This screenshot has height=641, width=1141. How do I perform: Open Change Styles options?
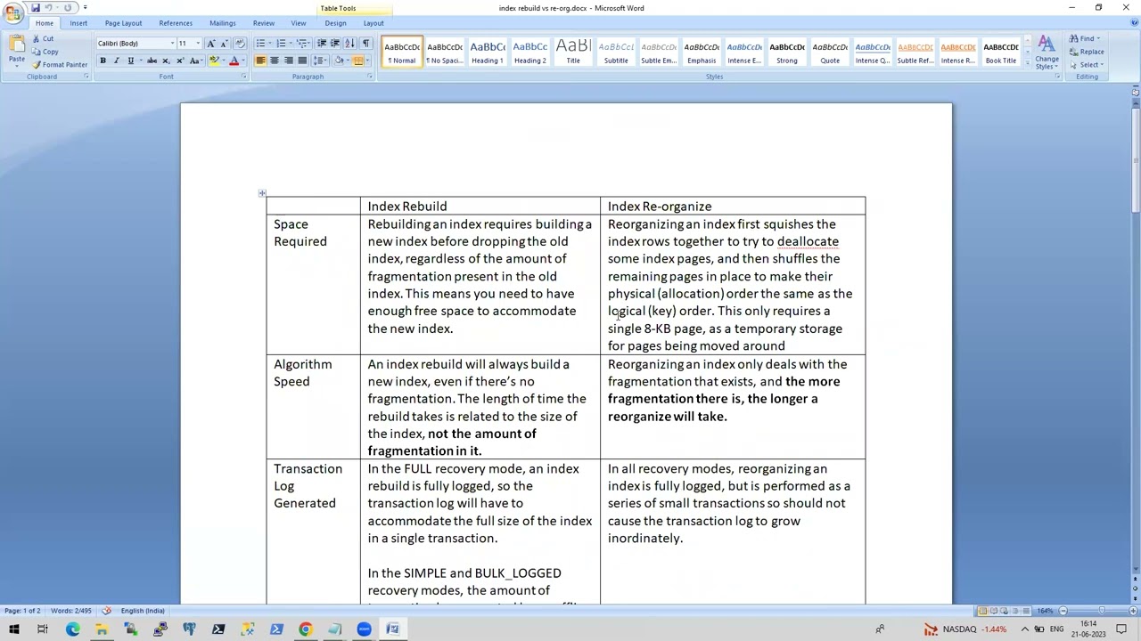[x=1047, y=53]
